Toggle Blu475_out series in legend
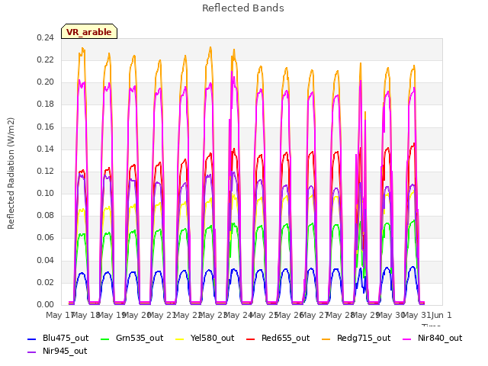Screen dimensions: 488x366 click(58, 338)
